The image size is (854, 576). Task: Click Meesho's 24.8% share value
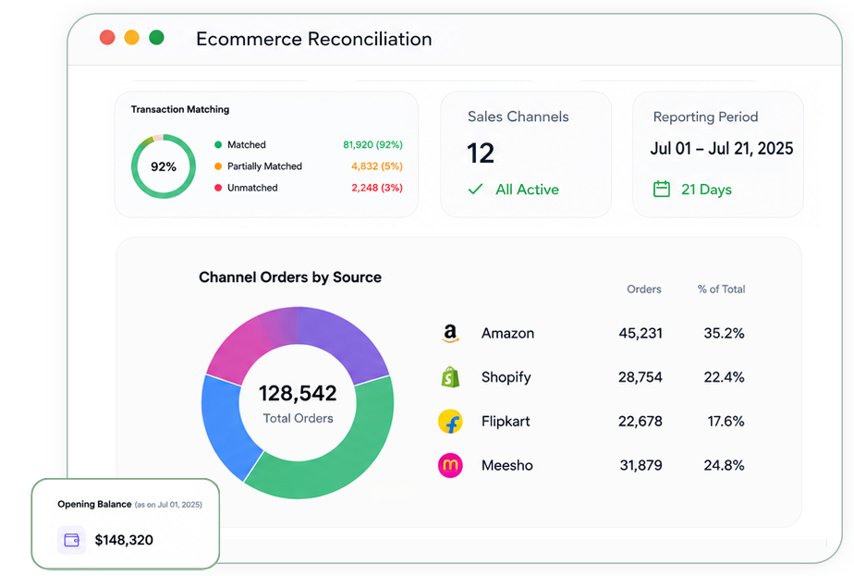tap(724, 465)
